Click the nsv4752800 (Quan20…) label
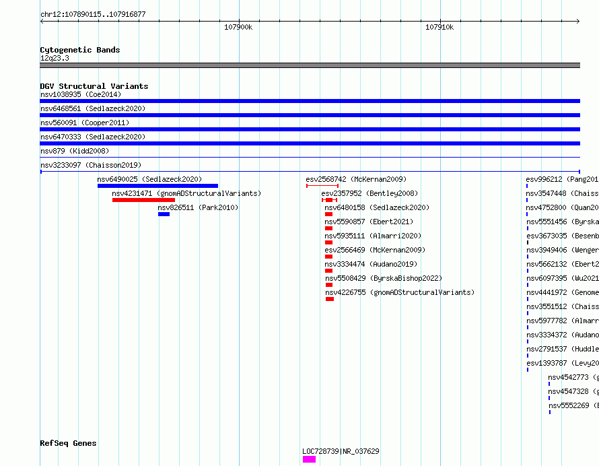The image size is (599, 466). coord(562,207)
